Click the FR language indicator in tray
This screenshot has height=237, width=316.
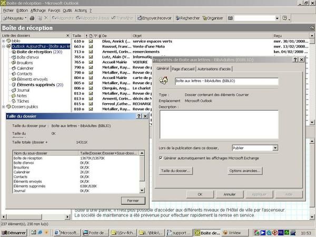281,233
